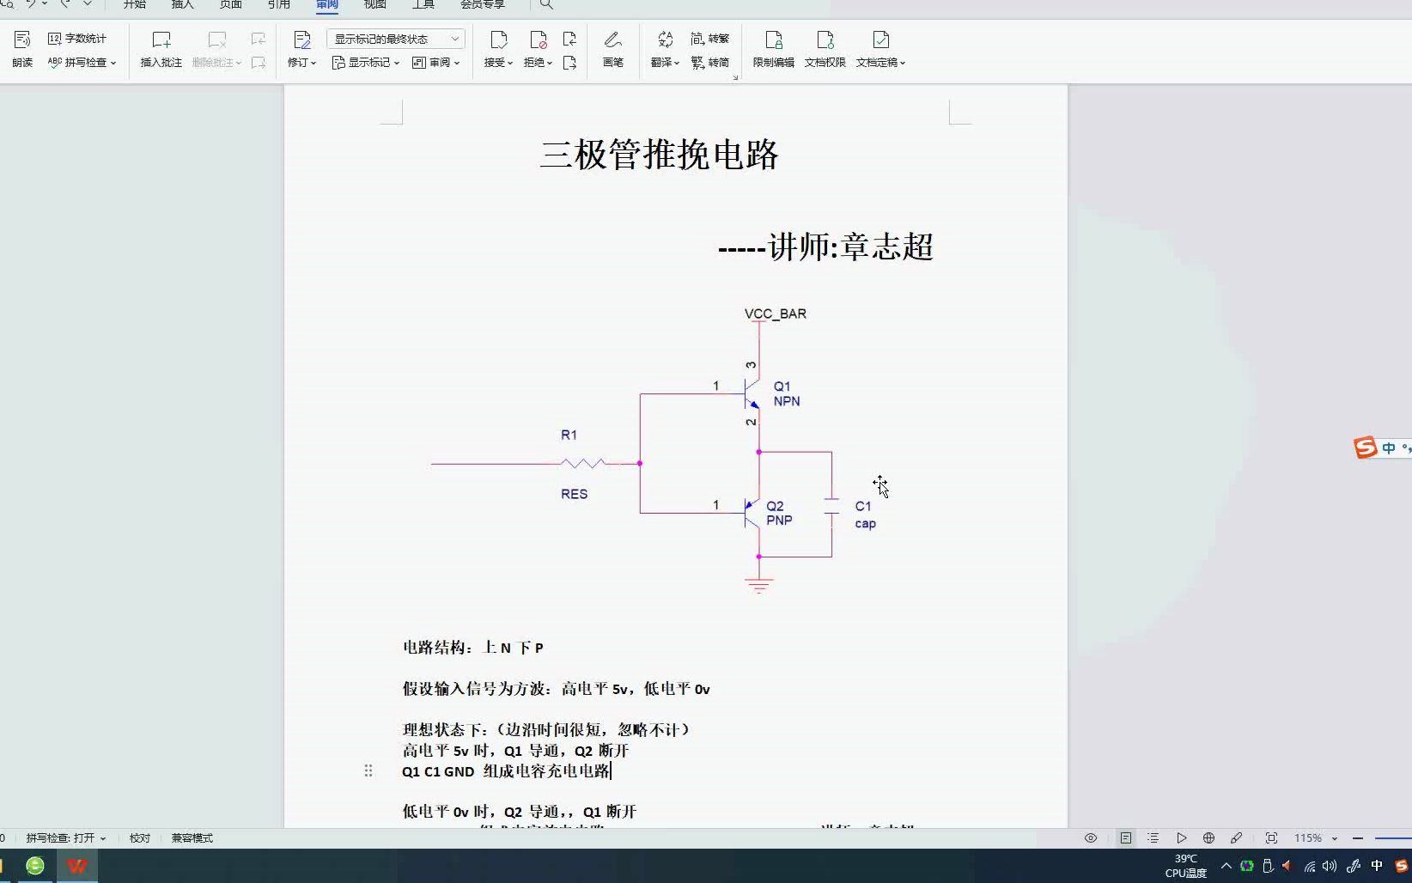Expand the Translate (翻译) dropdown arrow

coord(677,64)
